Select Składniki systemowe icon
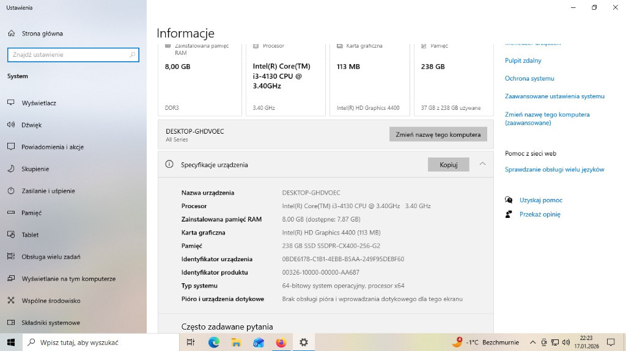Image resolution: width=626 pixels, height=351 pixels. [11, 322]
